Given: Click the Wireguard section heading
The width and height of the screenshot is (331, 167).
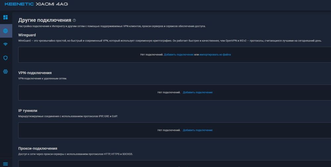Looking at the screenshot, I should click(27, 35).
